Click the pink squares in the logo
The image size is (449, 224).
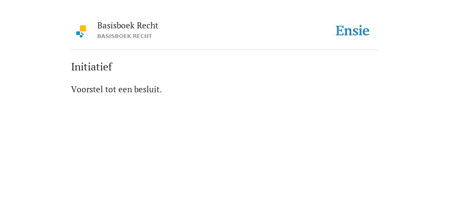pyautogui.click(x=82, y=34)
